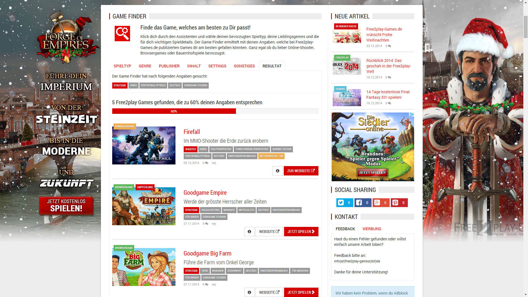The height and width of the screenshot is (297, 528).
Task: Click the 60% match progress bar
Action: [x=215, y=111]
